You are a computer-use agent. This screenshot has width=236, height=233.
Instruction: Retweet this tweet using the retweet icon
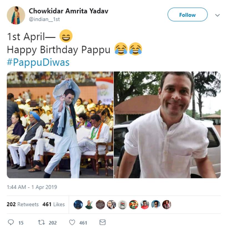click(x=41, y=222)
